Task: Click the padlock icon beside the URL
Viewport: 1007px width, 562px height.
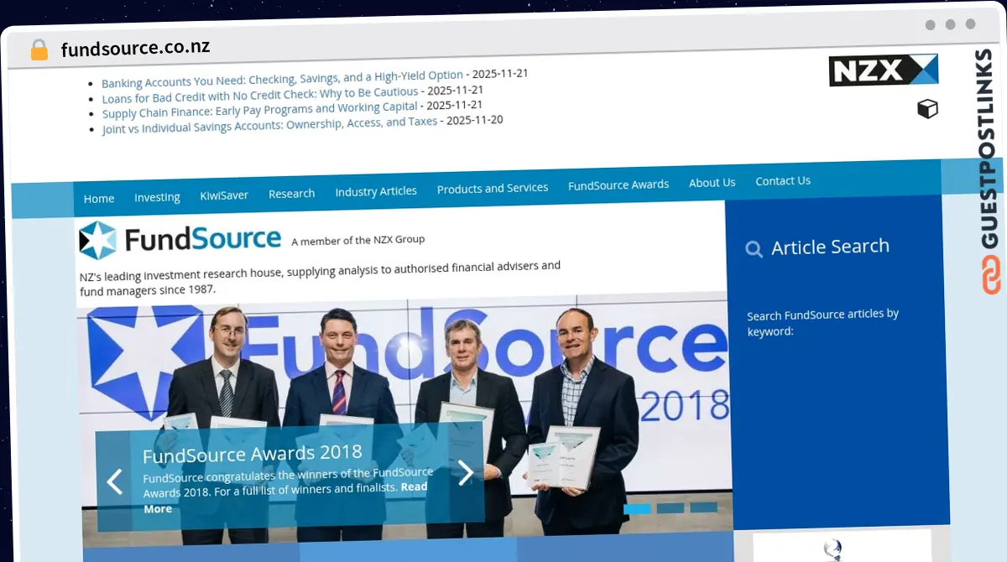Action: 39,50
